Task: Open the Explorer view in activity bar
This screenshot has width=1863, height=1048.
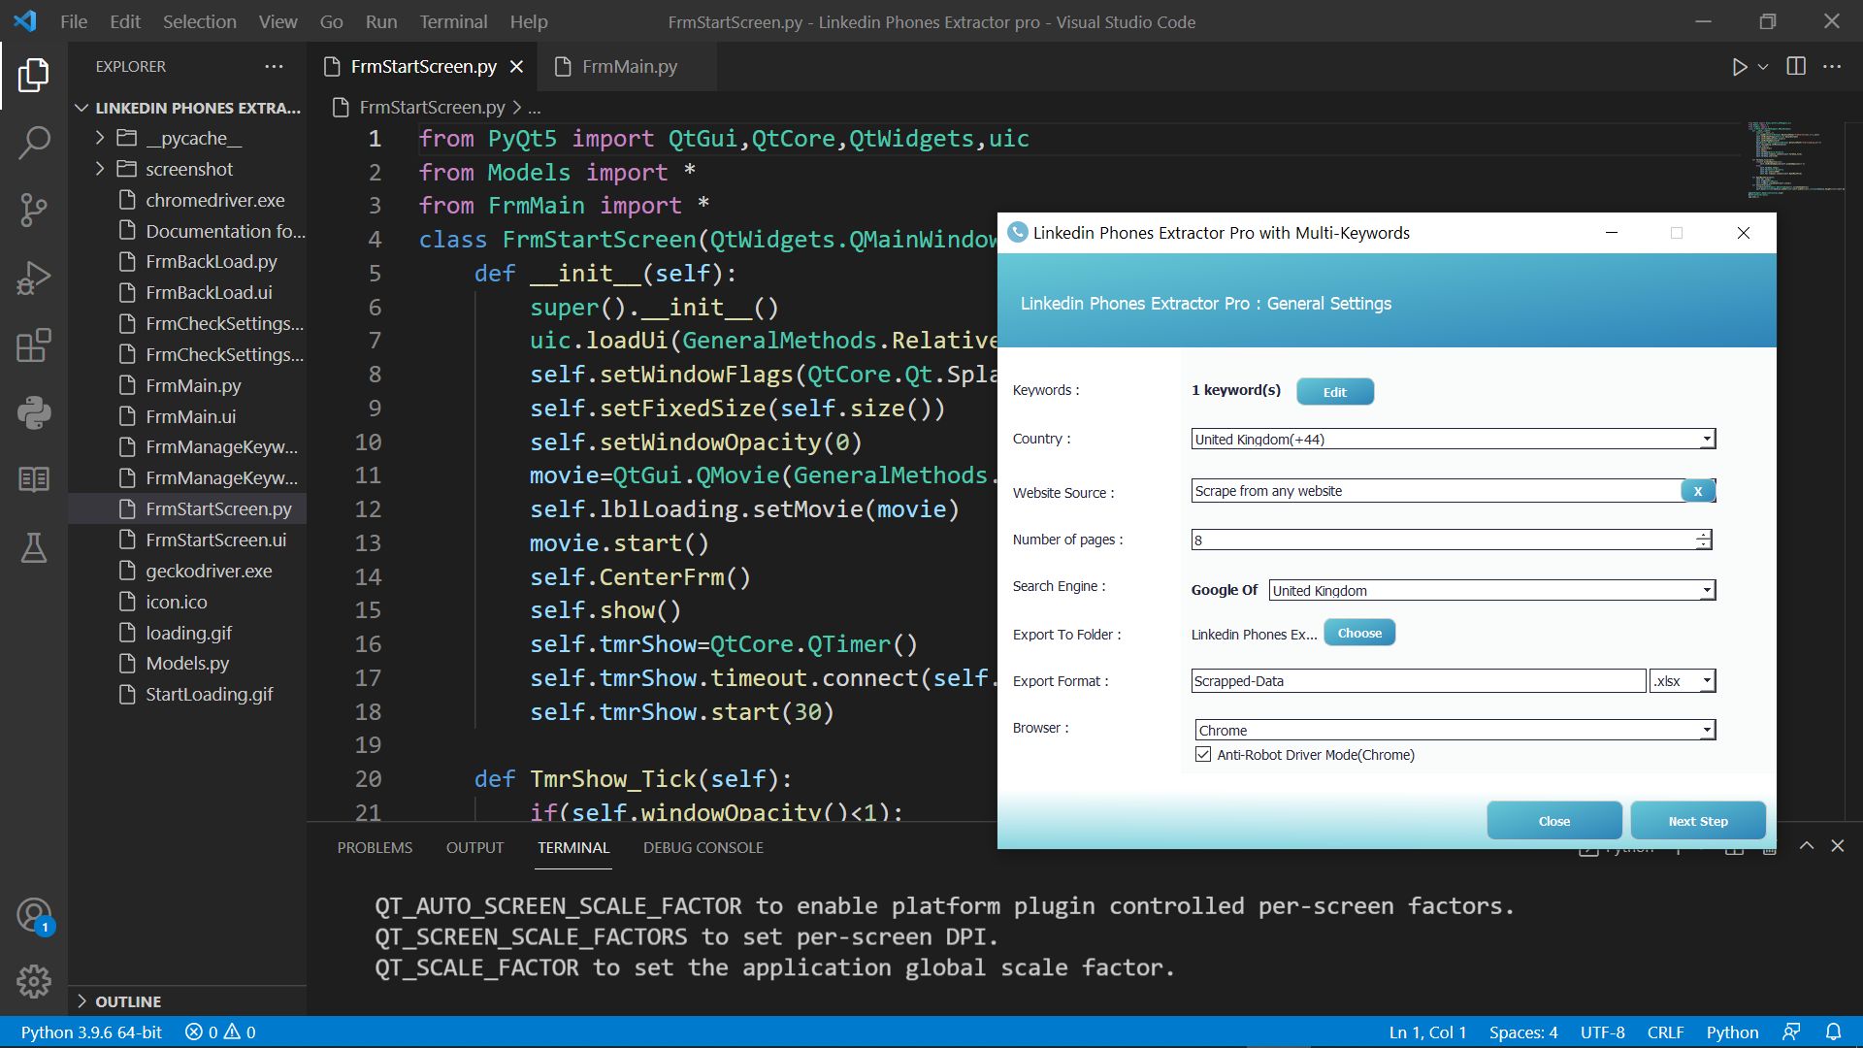Action: pos(34,75)
